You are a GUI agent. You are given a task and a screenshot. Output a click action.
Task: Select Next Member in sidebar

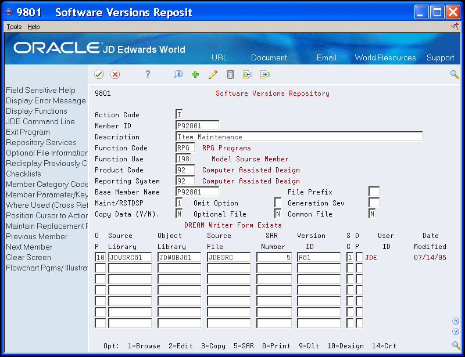coord(29,247)
